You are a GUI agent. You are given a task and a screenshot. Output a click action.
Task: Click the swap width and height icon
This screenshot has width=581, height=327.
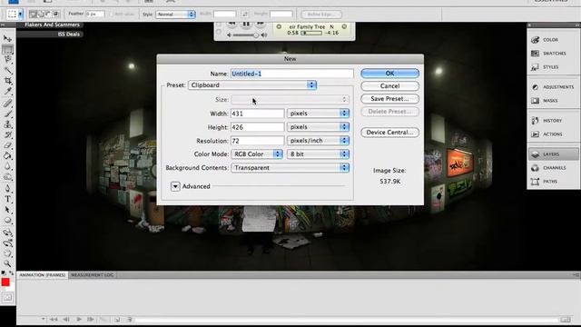(245, 15)
